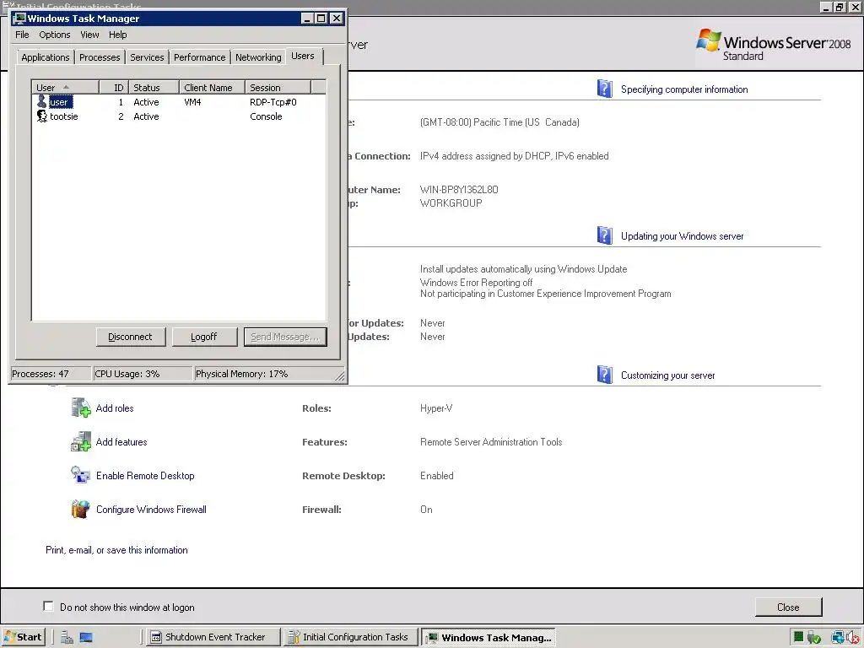864x648 pixels.
Task: Select the row for user 'user'
Action: coord(179,102)
